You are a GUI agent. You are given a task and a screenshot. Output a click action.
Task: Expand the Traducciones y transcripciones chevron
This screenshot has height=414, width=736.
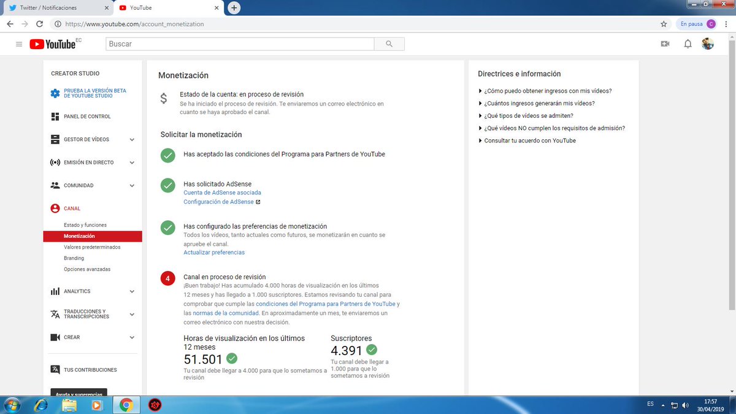click(132, 315)
